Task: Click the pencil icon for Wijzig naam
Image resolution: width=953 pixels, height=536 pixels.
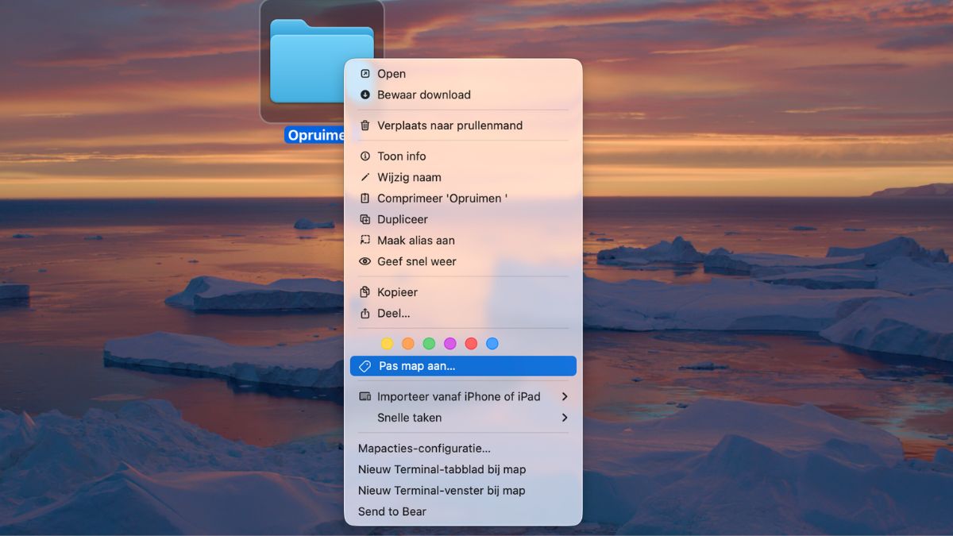Action: tap(365, 177)
